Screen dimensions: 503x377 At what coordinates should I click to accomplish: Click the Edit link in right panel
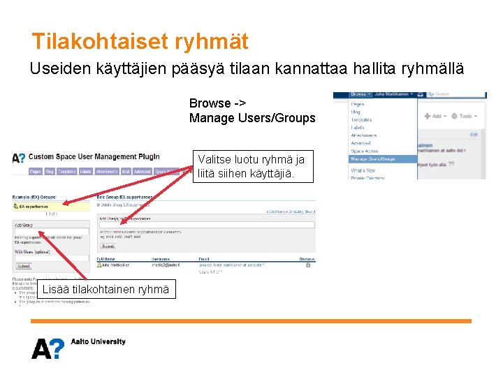pyautogui.click(x=474, y=135)
